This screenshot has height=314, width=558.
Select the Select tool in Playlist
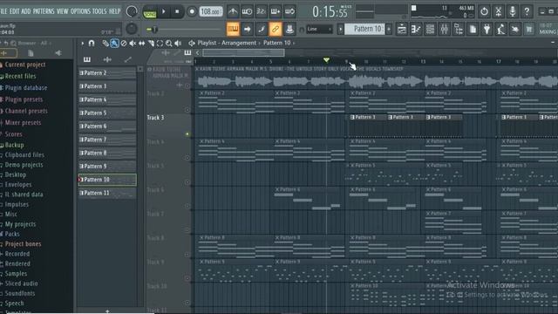160,43
